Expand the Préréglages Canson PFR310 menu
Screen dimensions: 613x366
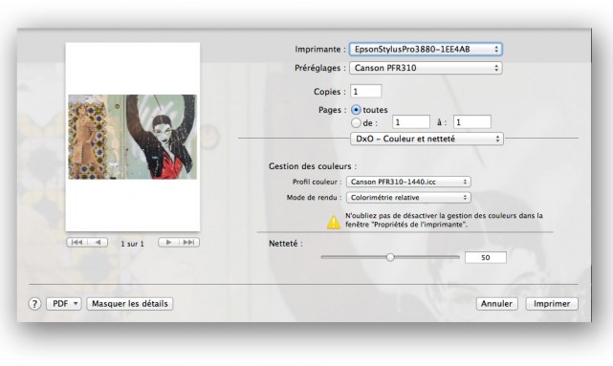click(x=426, y=68)
